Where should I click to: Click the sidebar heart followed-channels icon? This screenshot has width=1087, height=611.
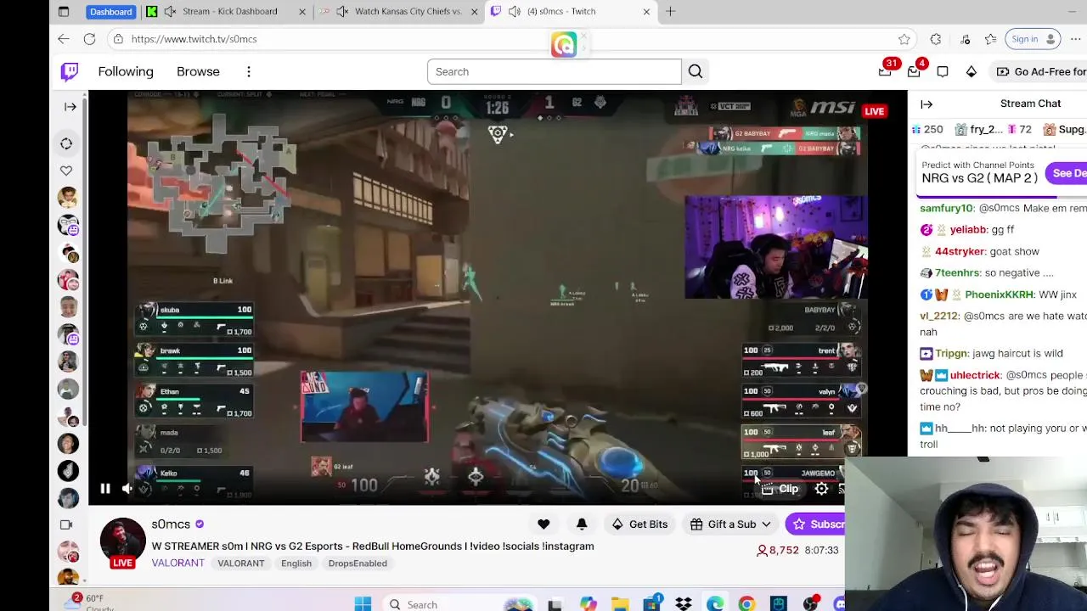(x=66, y=171)
